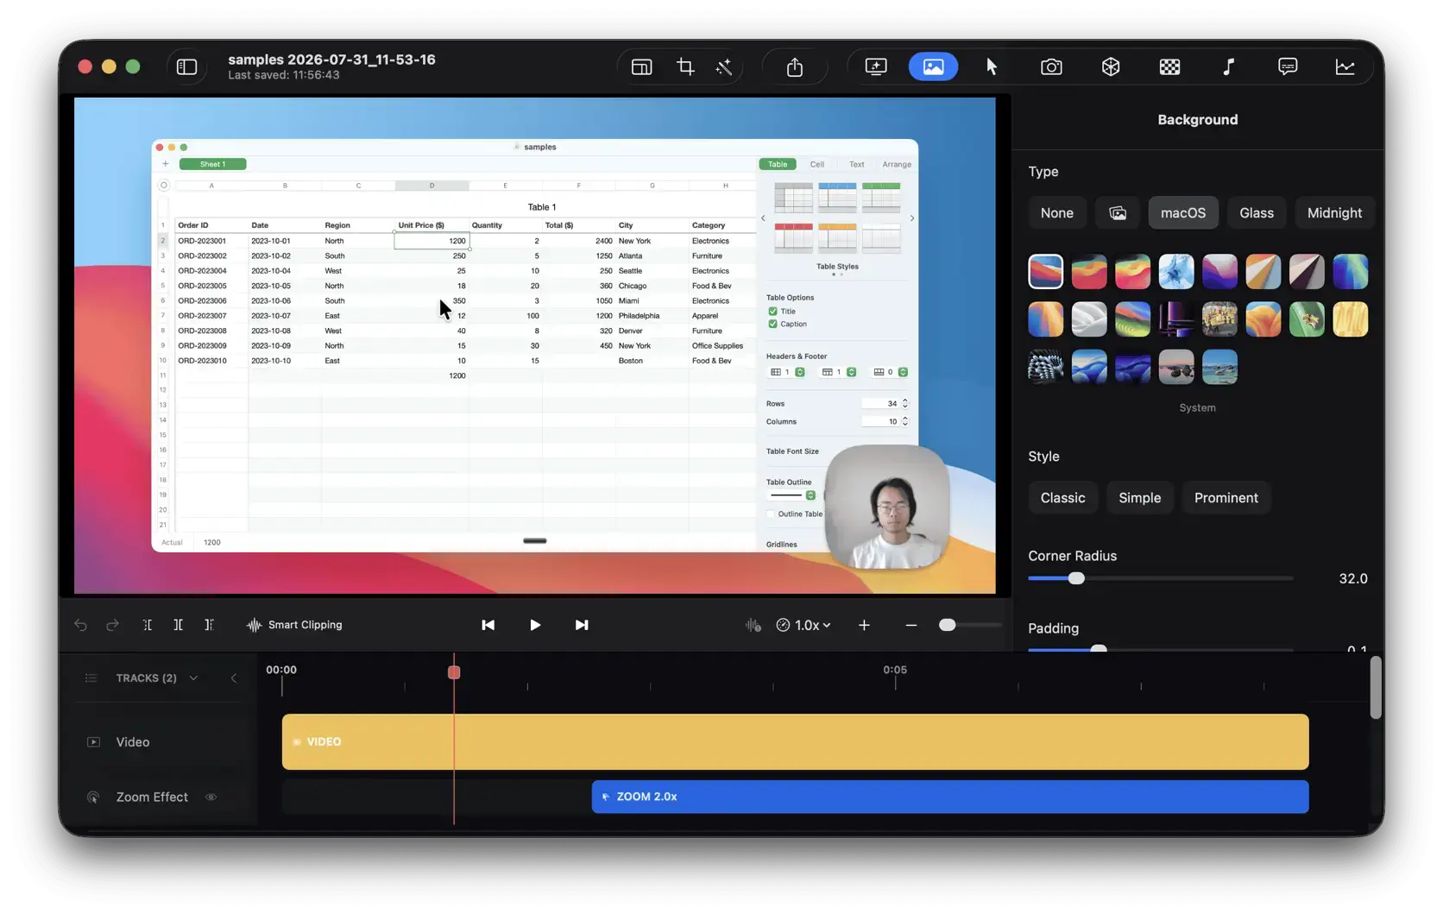This screenshot has height=914, width=1443.
Task: Open audio music note icon
Action: pyautogui.click(x=1228, y=66)
